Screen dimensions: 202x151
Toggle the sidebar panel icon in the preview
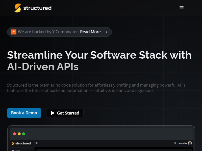[37, 143]
